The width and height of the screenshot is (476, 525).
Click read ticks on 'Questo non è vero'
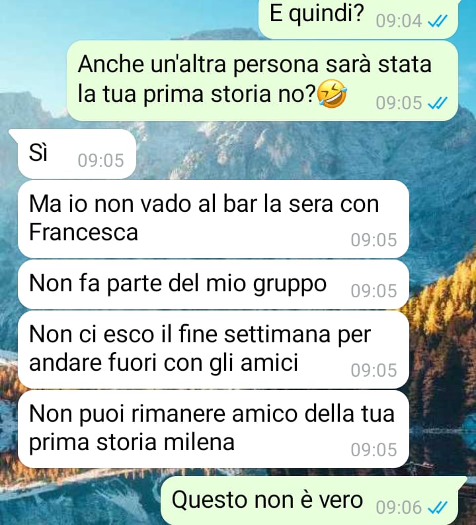click(437, 508)
